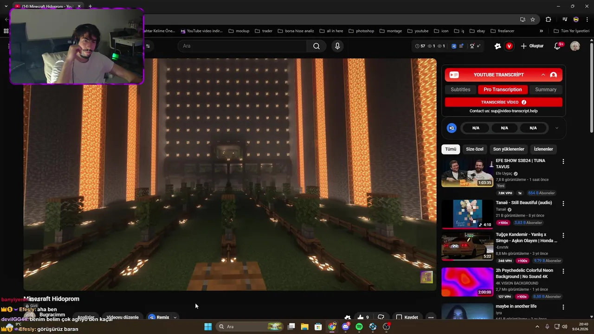Click the Windows taskbar search box
This screenshot has height=334, width=594.
coord(251,327)
